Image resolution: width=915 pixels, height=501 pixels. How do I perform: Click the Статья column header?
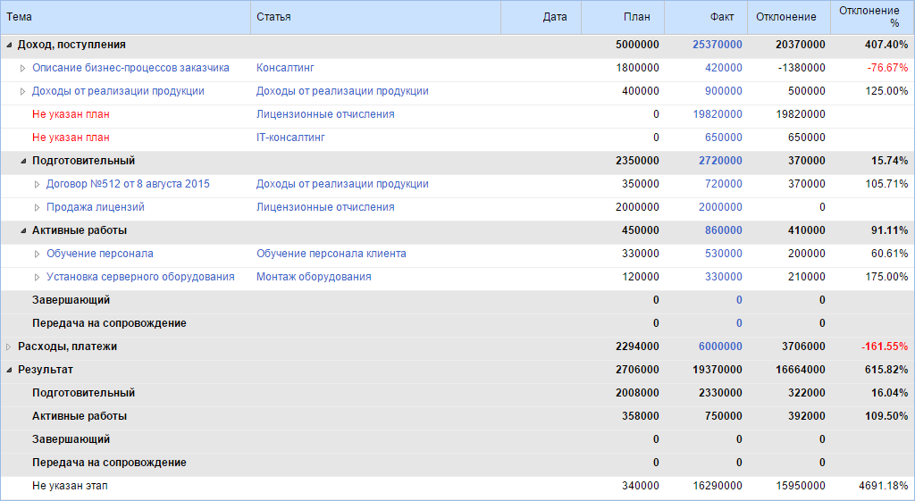[375, 17]
